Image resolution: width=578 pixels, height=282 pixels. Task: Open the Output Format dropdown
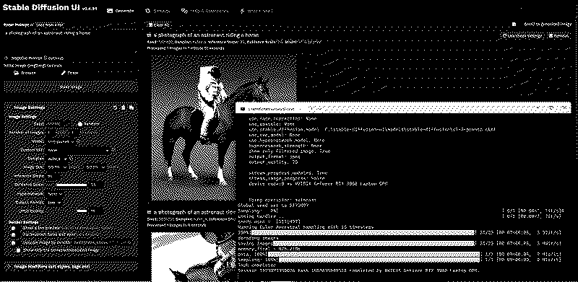54,203
